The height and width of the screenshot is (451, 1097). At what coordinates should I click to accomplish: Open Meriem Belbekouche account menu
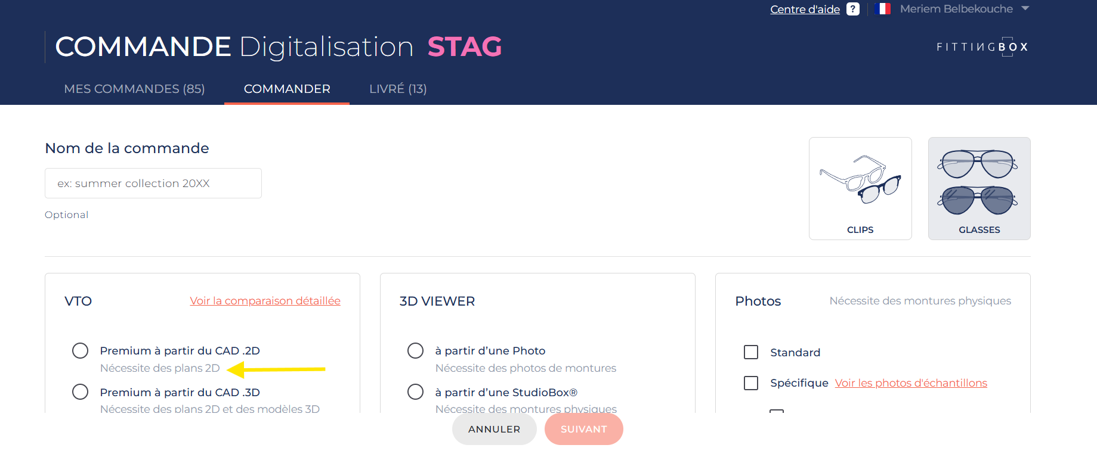pyautogui.click(x=956, y=9)
